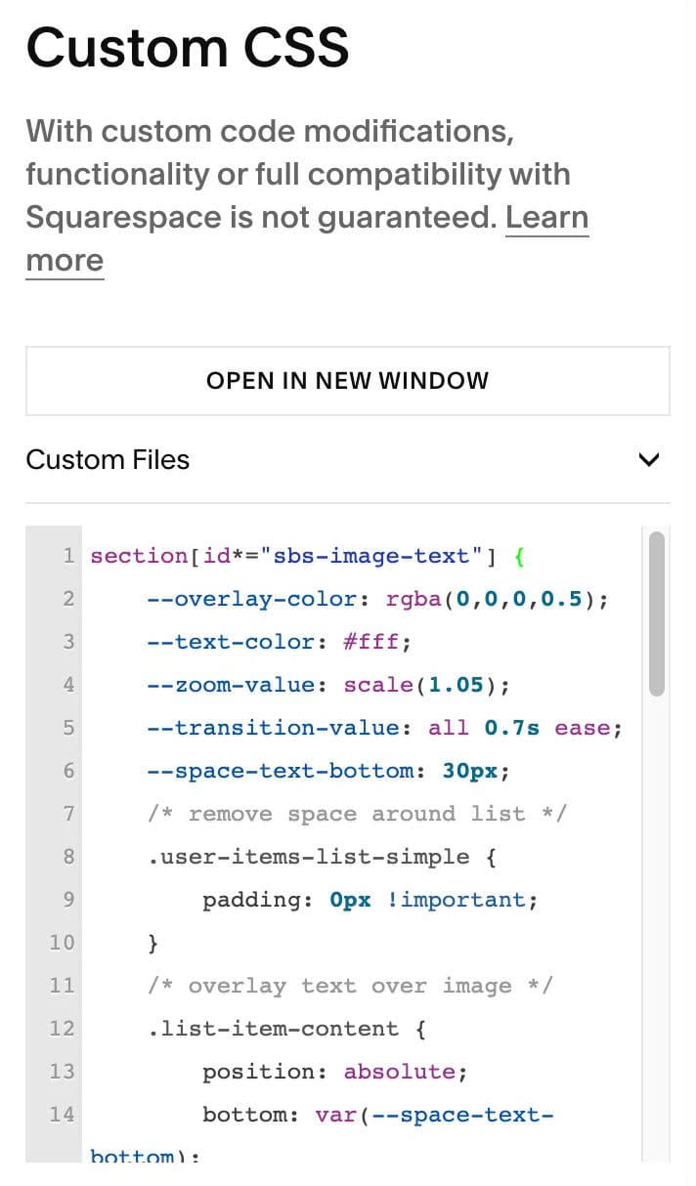Click the .user-items-list-simple selector
This screenshot has height=1186, width=696.
tap(308, 857)
